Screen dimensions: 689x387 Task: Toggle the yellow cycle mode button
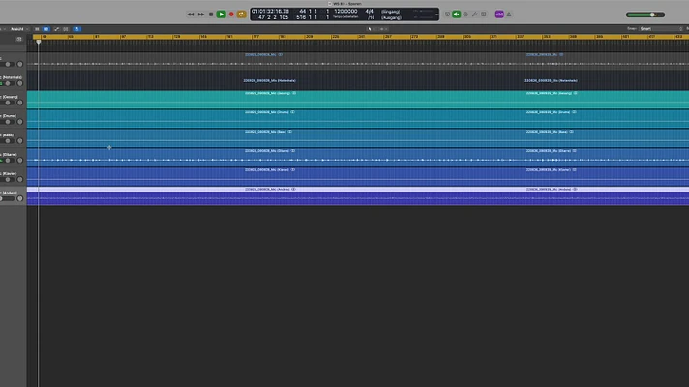coord(241,15)
